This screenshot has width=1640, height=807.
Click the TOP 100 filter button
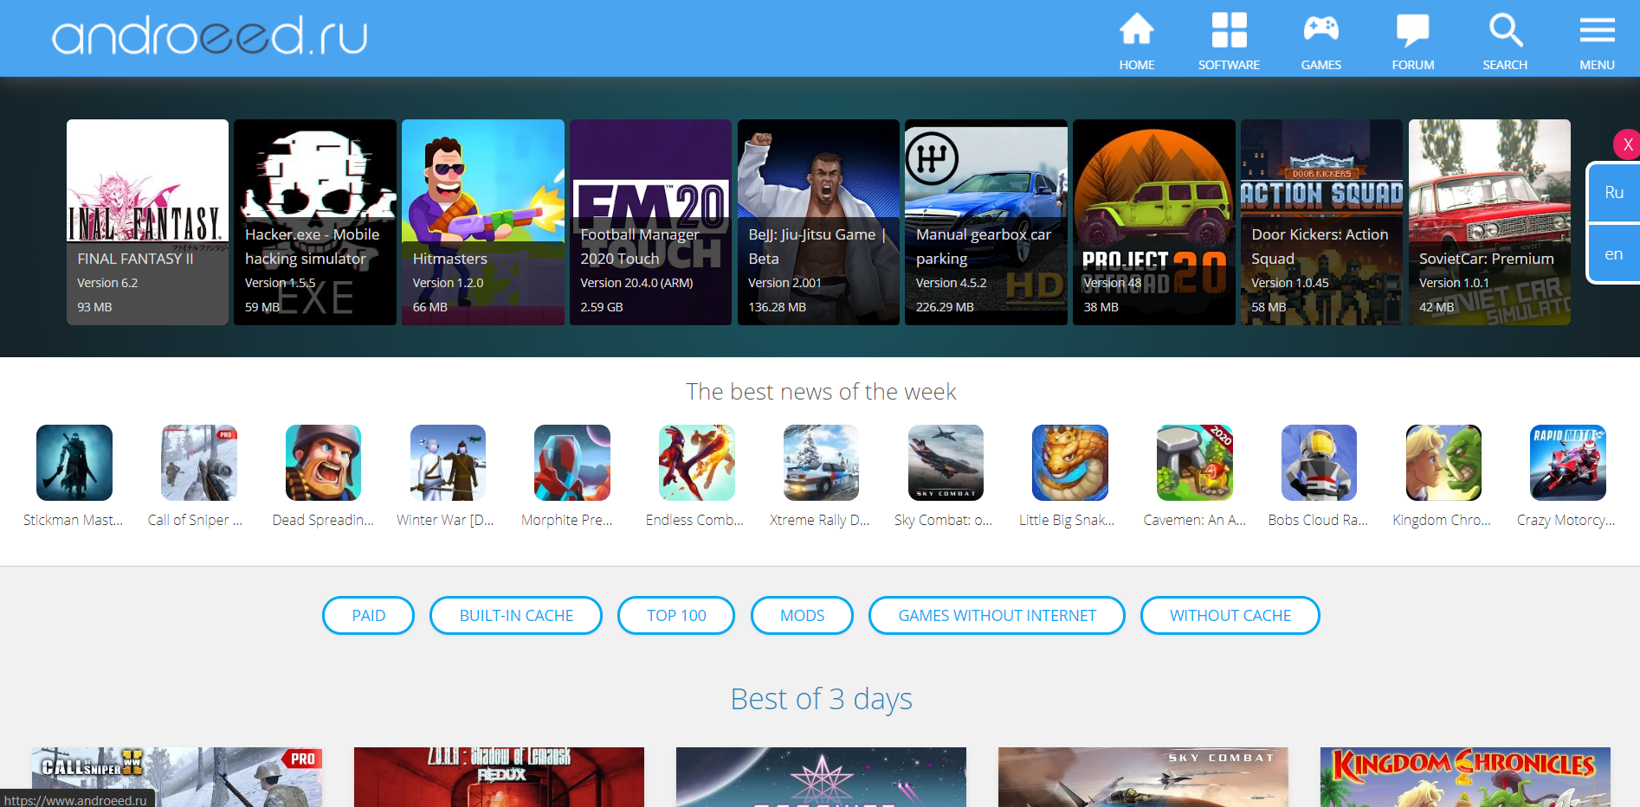coord(676,615)
